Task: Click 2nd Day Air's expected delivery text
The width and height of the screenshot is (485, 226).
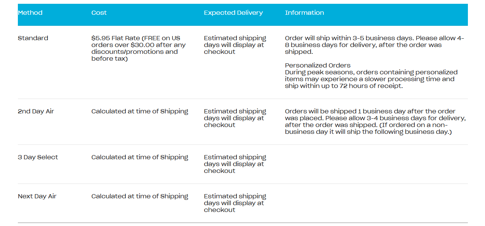Action: click(235, 118)
